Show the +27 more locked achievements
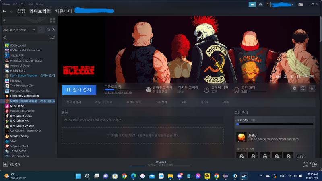Viewport: 322px width, 181px height. click(x=300, y=157)
